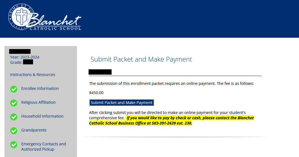Click green checkmark beside Grandparents

coord(14,131)
